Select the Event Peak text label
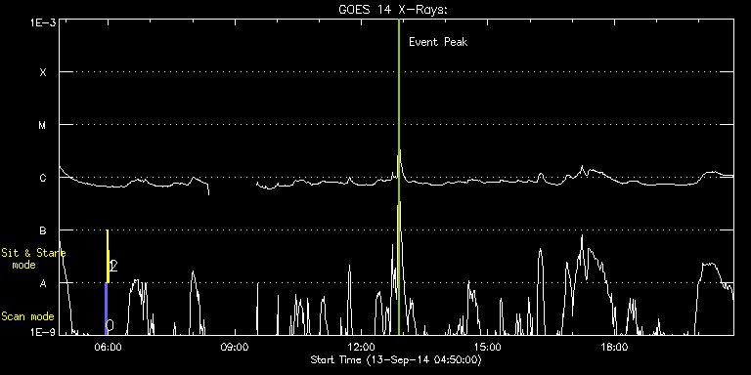 [x=438, y=42]
